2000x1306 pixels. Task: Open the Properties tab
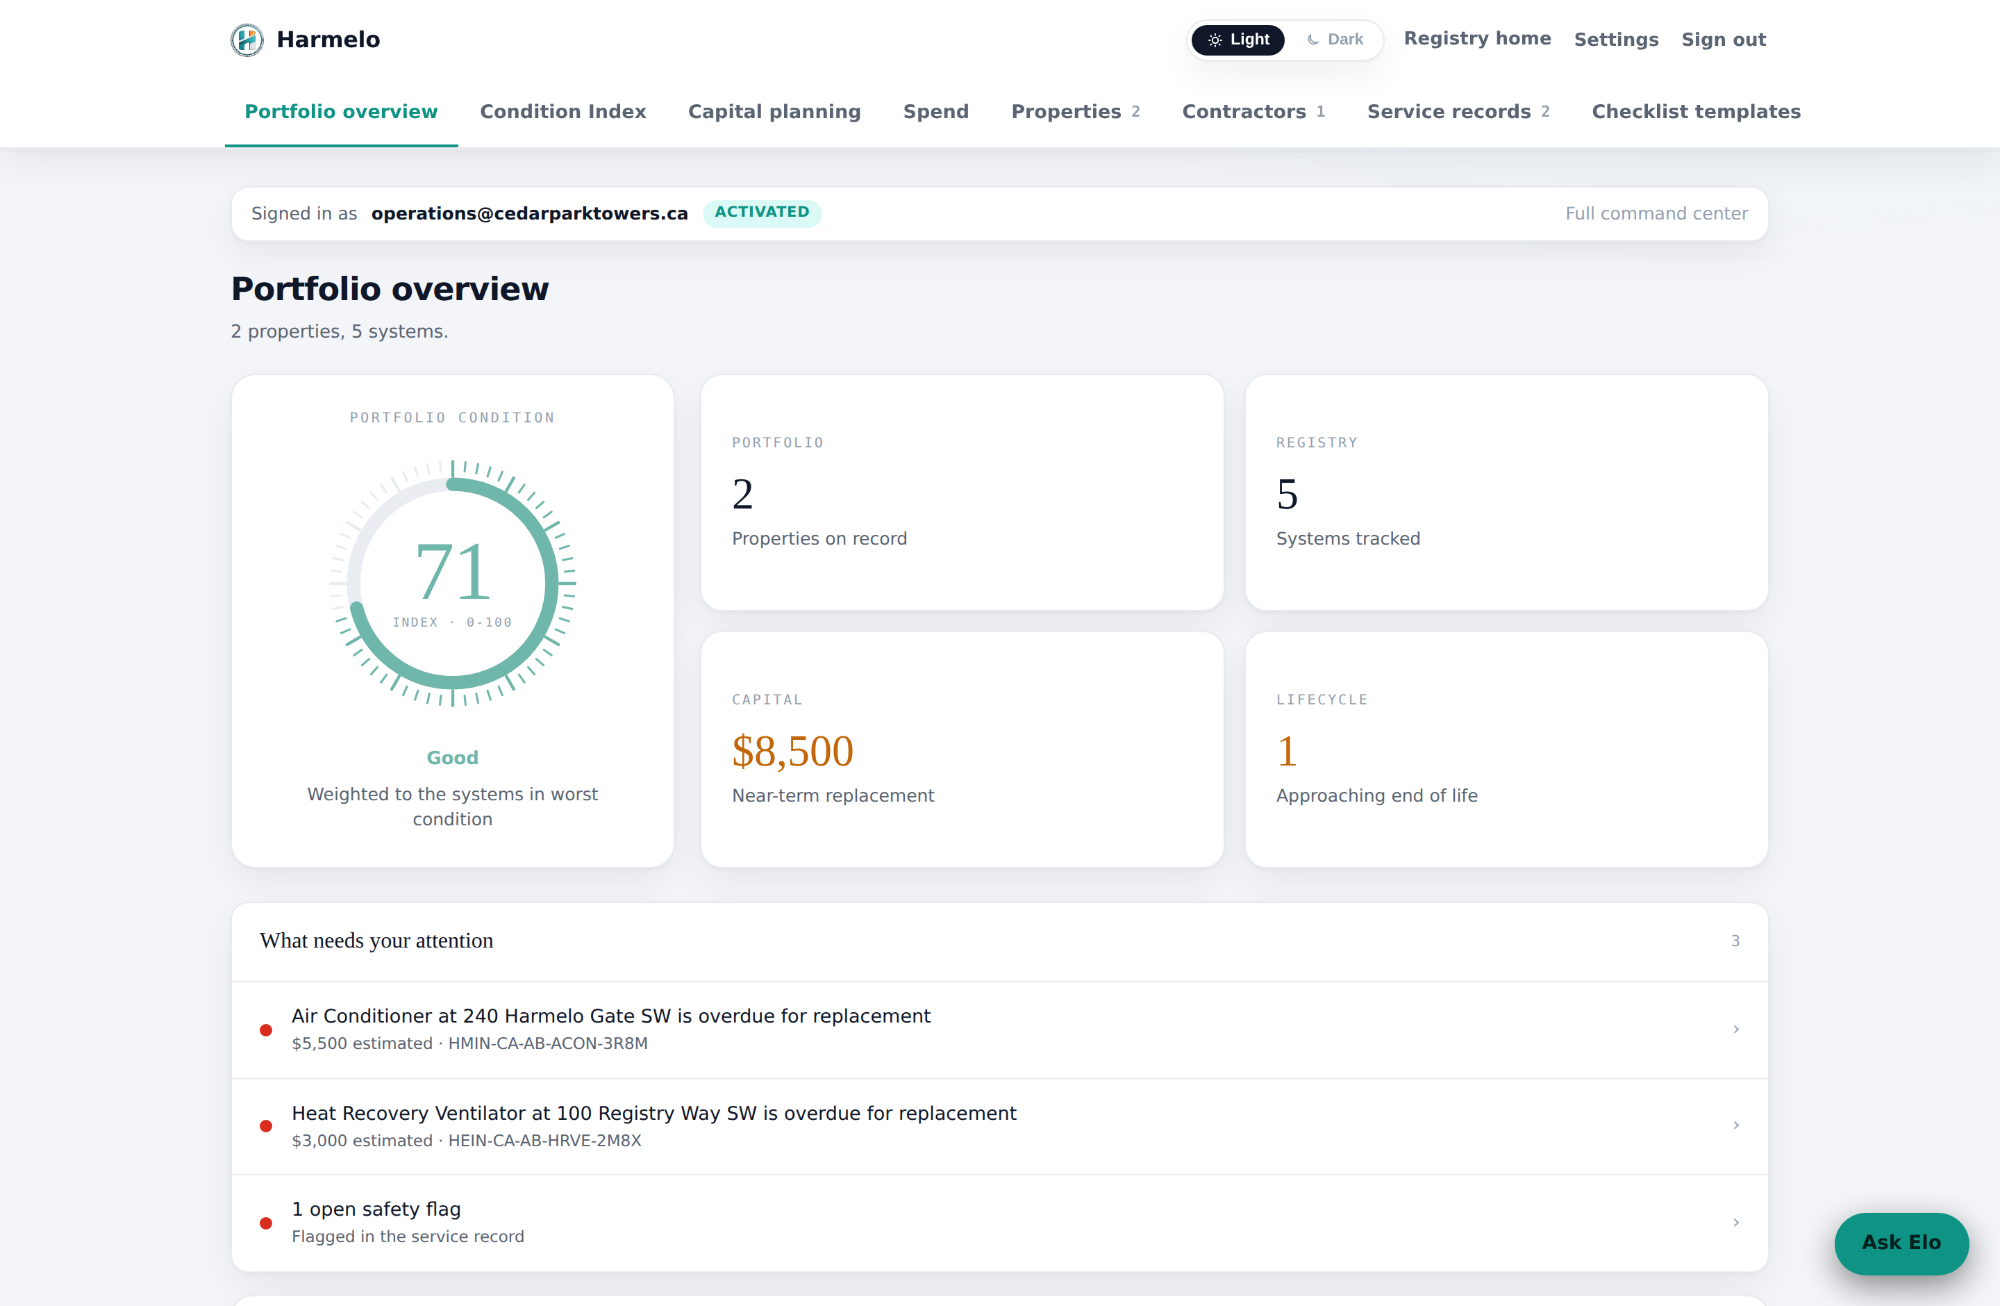(1075, 111)
